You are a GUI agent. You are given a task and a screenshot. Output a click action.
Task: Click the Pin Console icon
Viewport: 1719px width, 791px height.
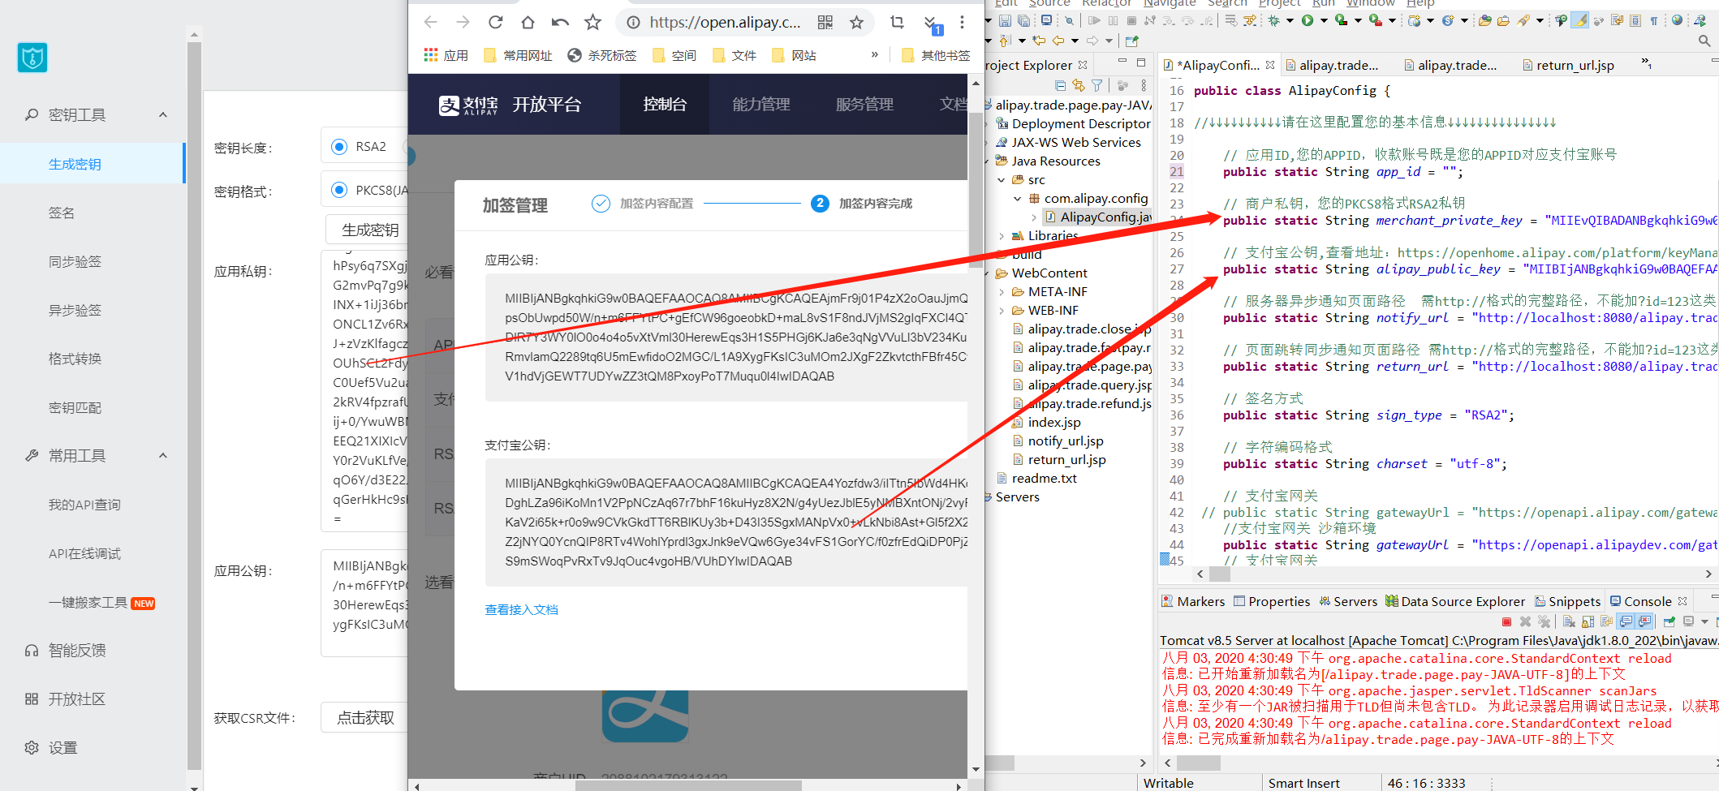coord(1669,621)
